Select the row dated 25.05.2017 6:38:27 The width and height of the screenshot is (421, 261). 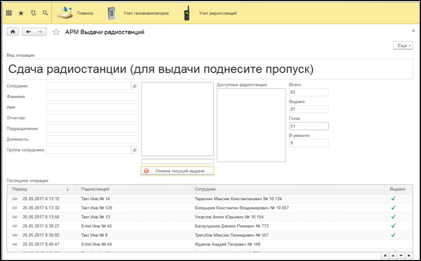210,226
